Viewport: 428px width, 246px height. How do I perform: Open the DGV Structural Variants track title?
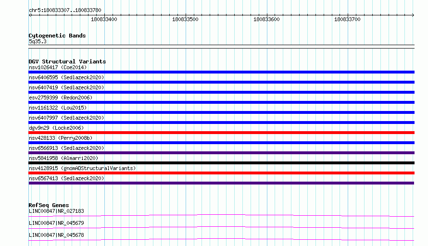(x=67, y=61)
